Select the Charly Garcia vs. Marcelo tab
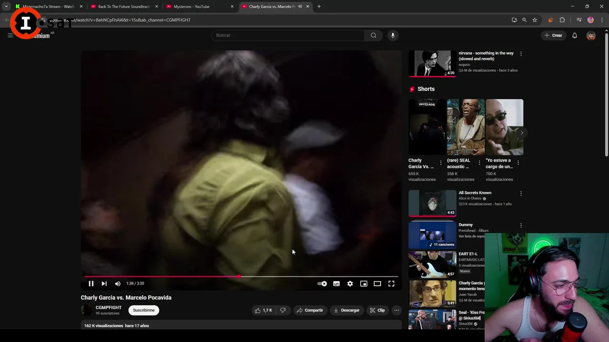This screenshot has height=342, width=609. click(x=271, y=7)
